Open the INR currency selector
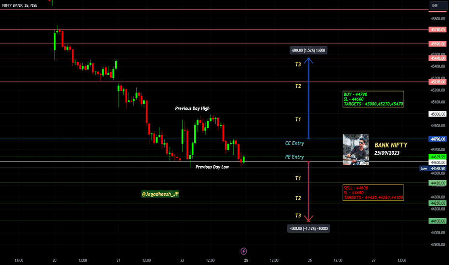 pos(438,6)
